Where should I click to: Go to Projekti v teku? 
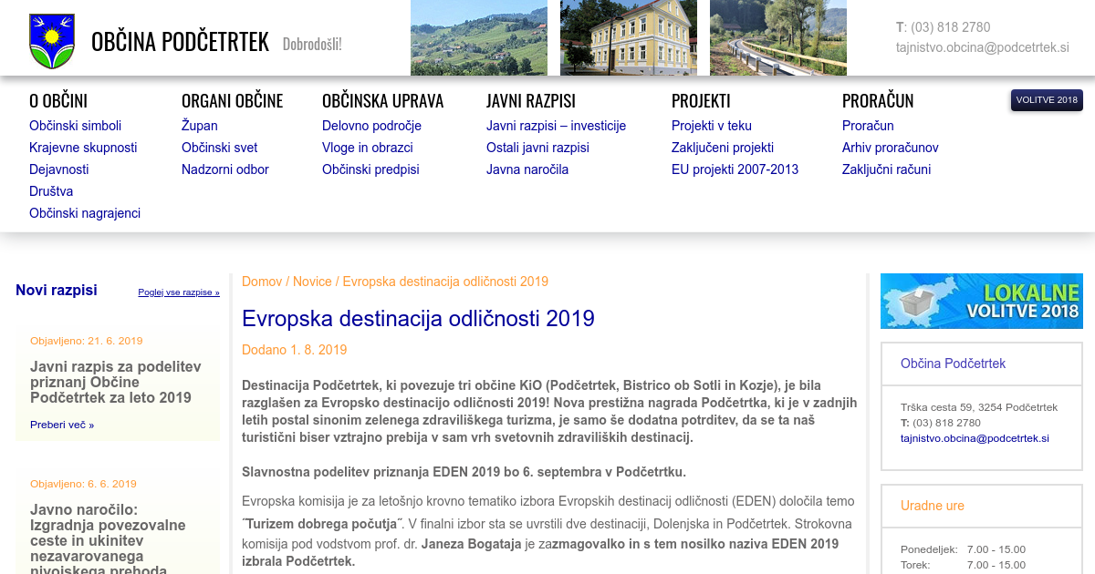pos(711,126)
